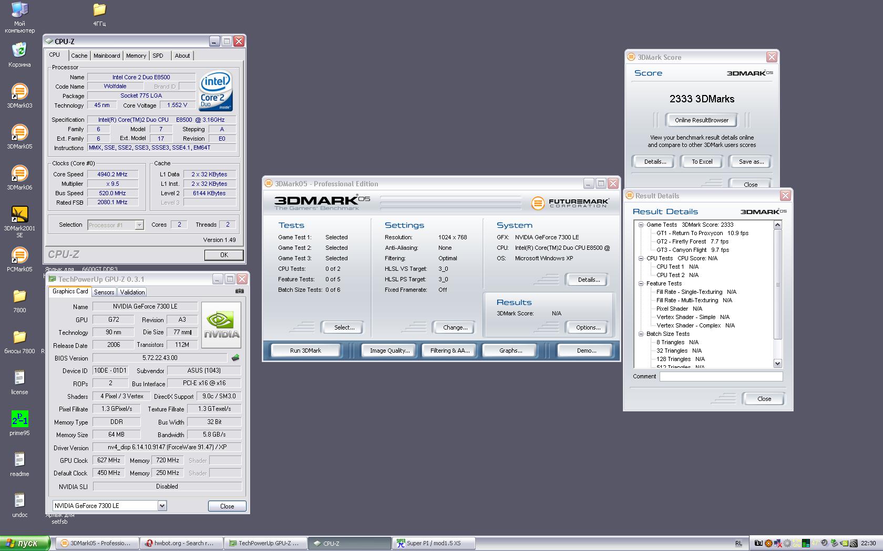Click the RL language indicator
Screen dimensions: 883x551
coord(739,543)
